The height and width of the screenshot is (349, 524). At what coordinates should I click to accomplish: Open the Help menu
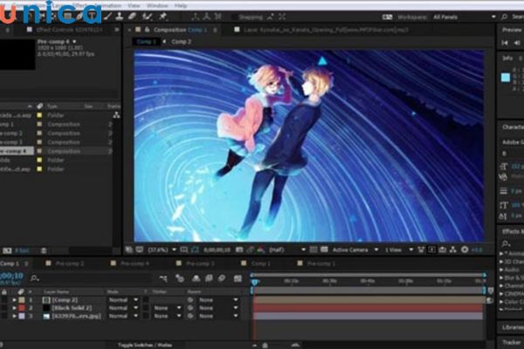tap(182, 4)
